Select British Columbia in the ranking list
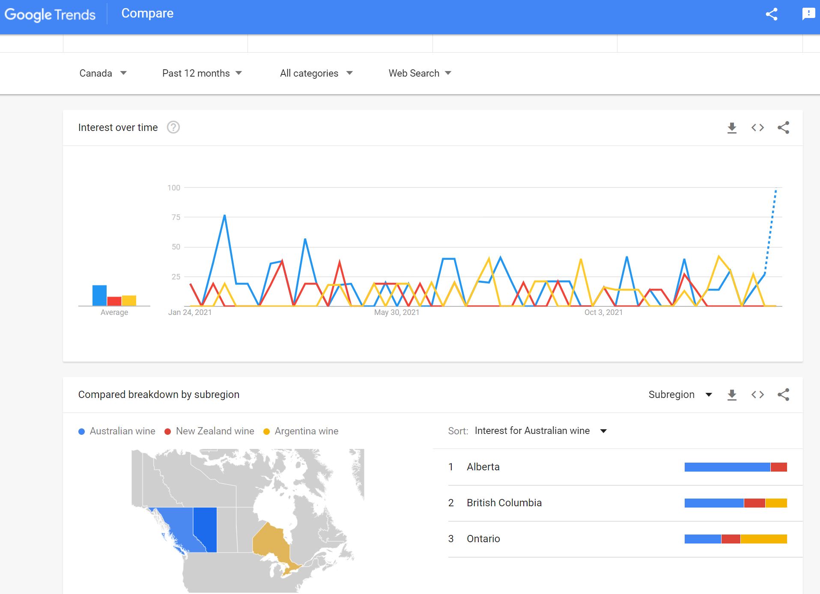820x594 pixels. point(504,503)
